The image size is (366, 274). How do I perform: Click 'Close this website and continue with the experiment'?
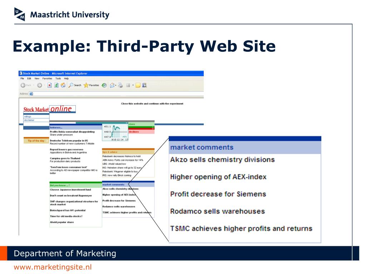pyautogui.click(x=152, y=104)
